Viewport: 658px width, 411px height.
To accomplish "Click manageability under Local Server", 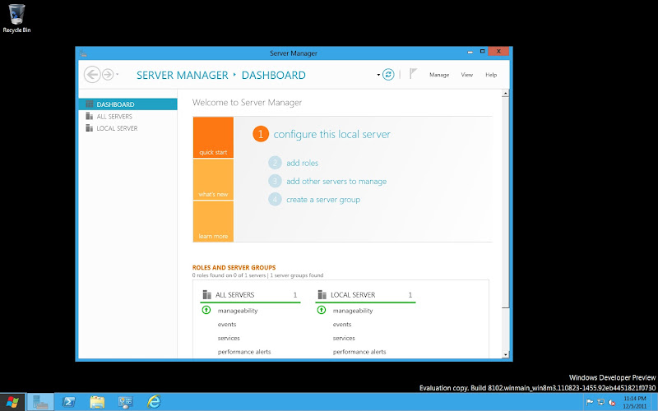I will 353,311.
